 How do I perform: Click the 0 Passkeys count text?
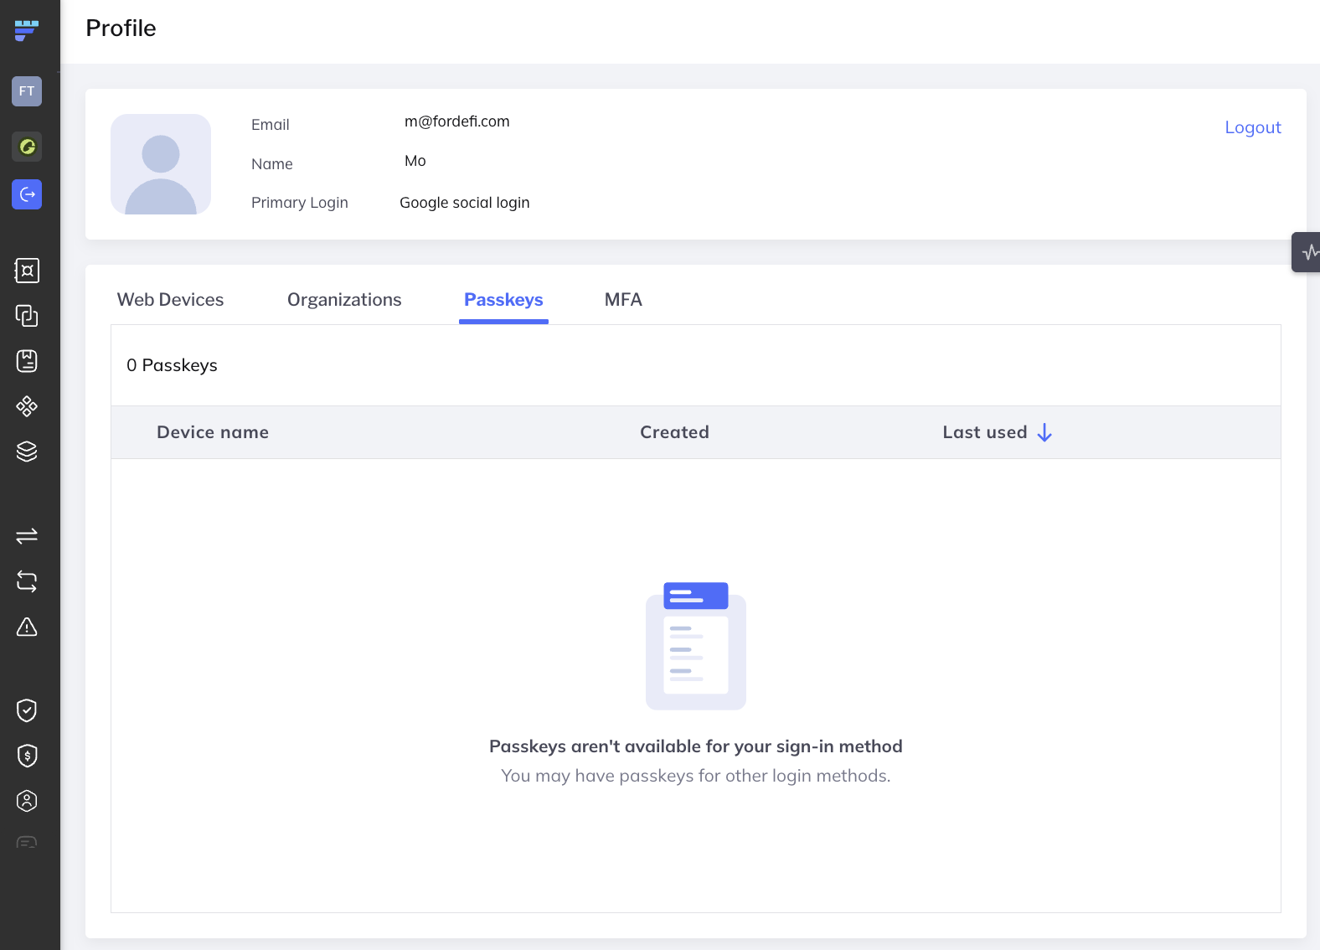coord(172,365)
